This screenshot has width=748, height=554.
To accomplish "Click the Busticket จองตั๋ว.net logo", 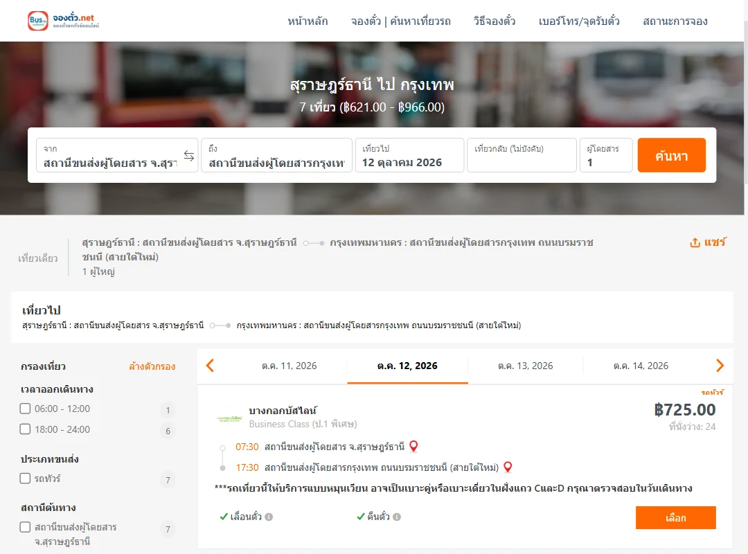I will pyautogui.click(x=64, y=21).
